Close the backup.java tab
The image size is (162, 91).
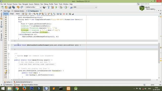(40, 11)
